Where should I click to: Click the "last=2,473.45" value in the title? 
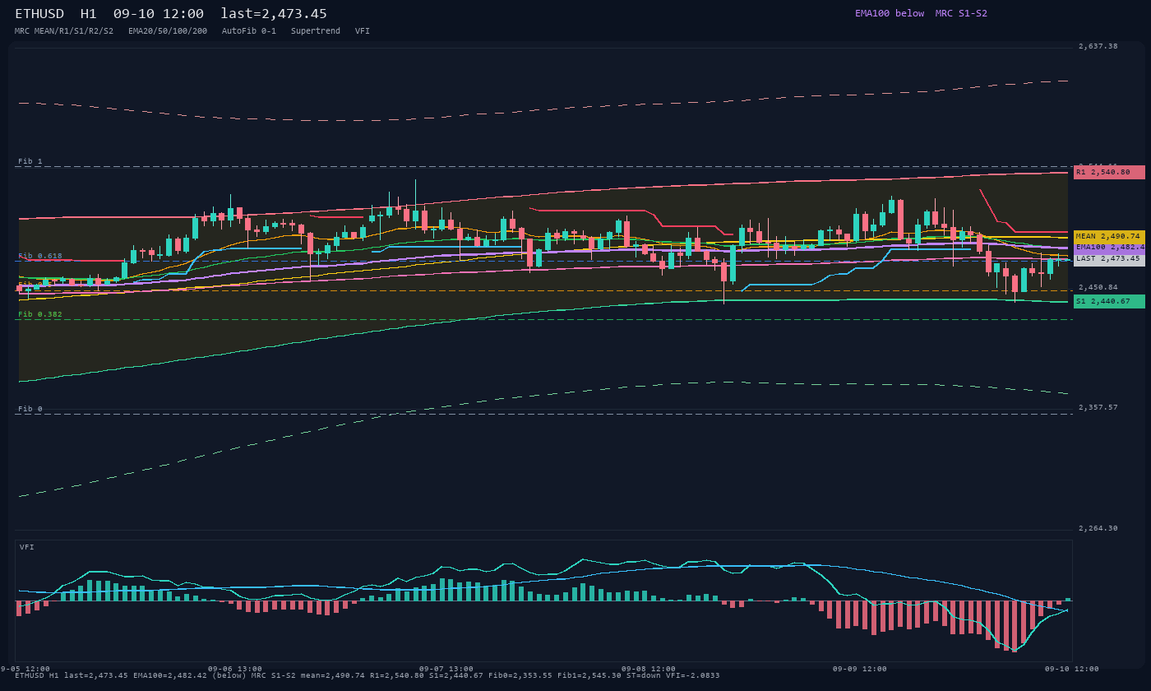click(x=274, y=14)
